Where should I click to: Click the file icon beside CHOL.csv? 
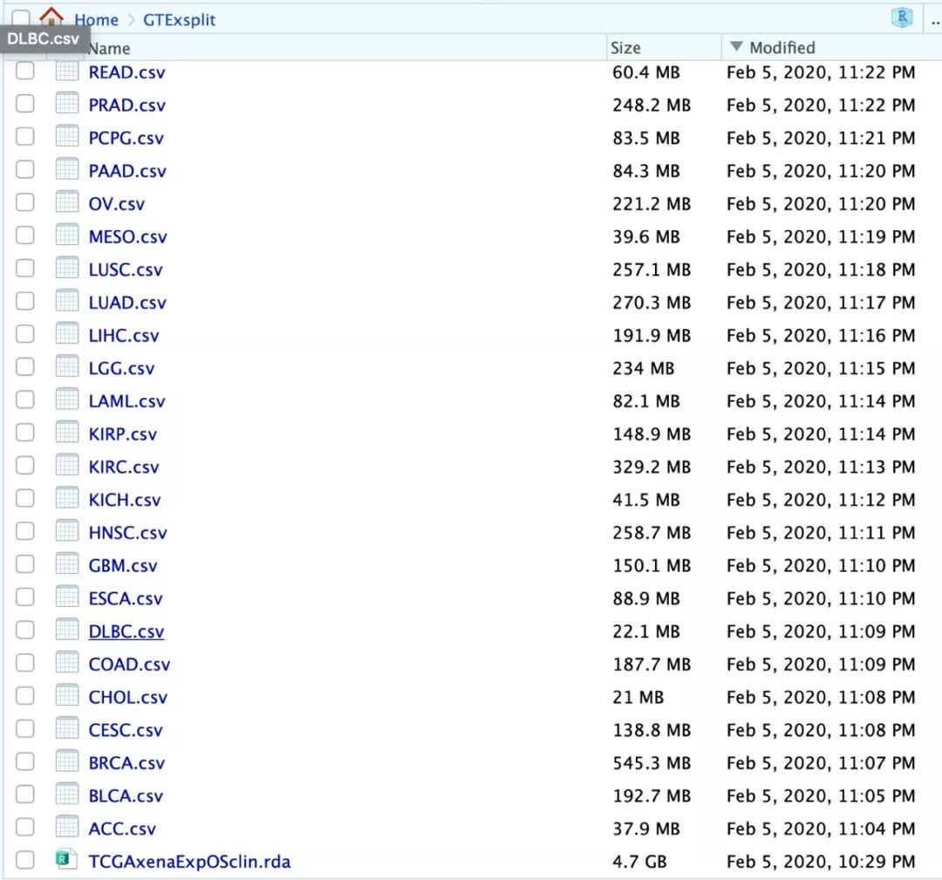(66, 696)
